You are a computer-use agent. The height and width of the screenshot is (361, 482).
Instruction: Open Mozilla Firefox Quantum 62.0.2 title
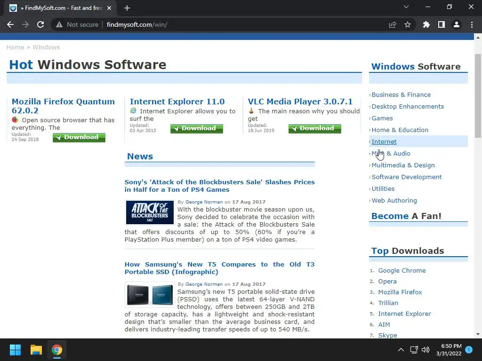tap(63, 106)
